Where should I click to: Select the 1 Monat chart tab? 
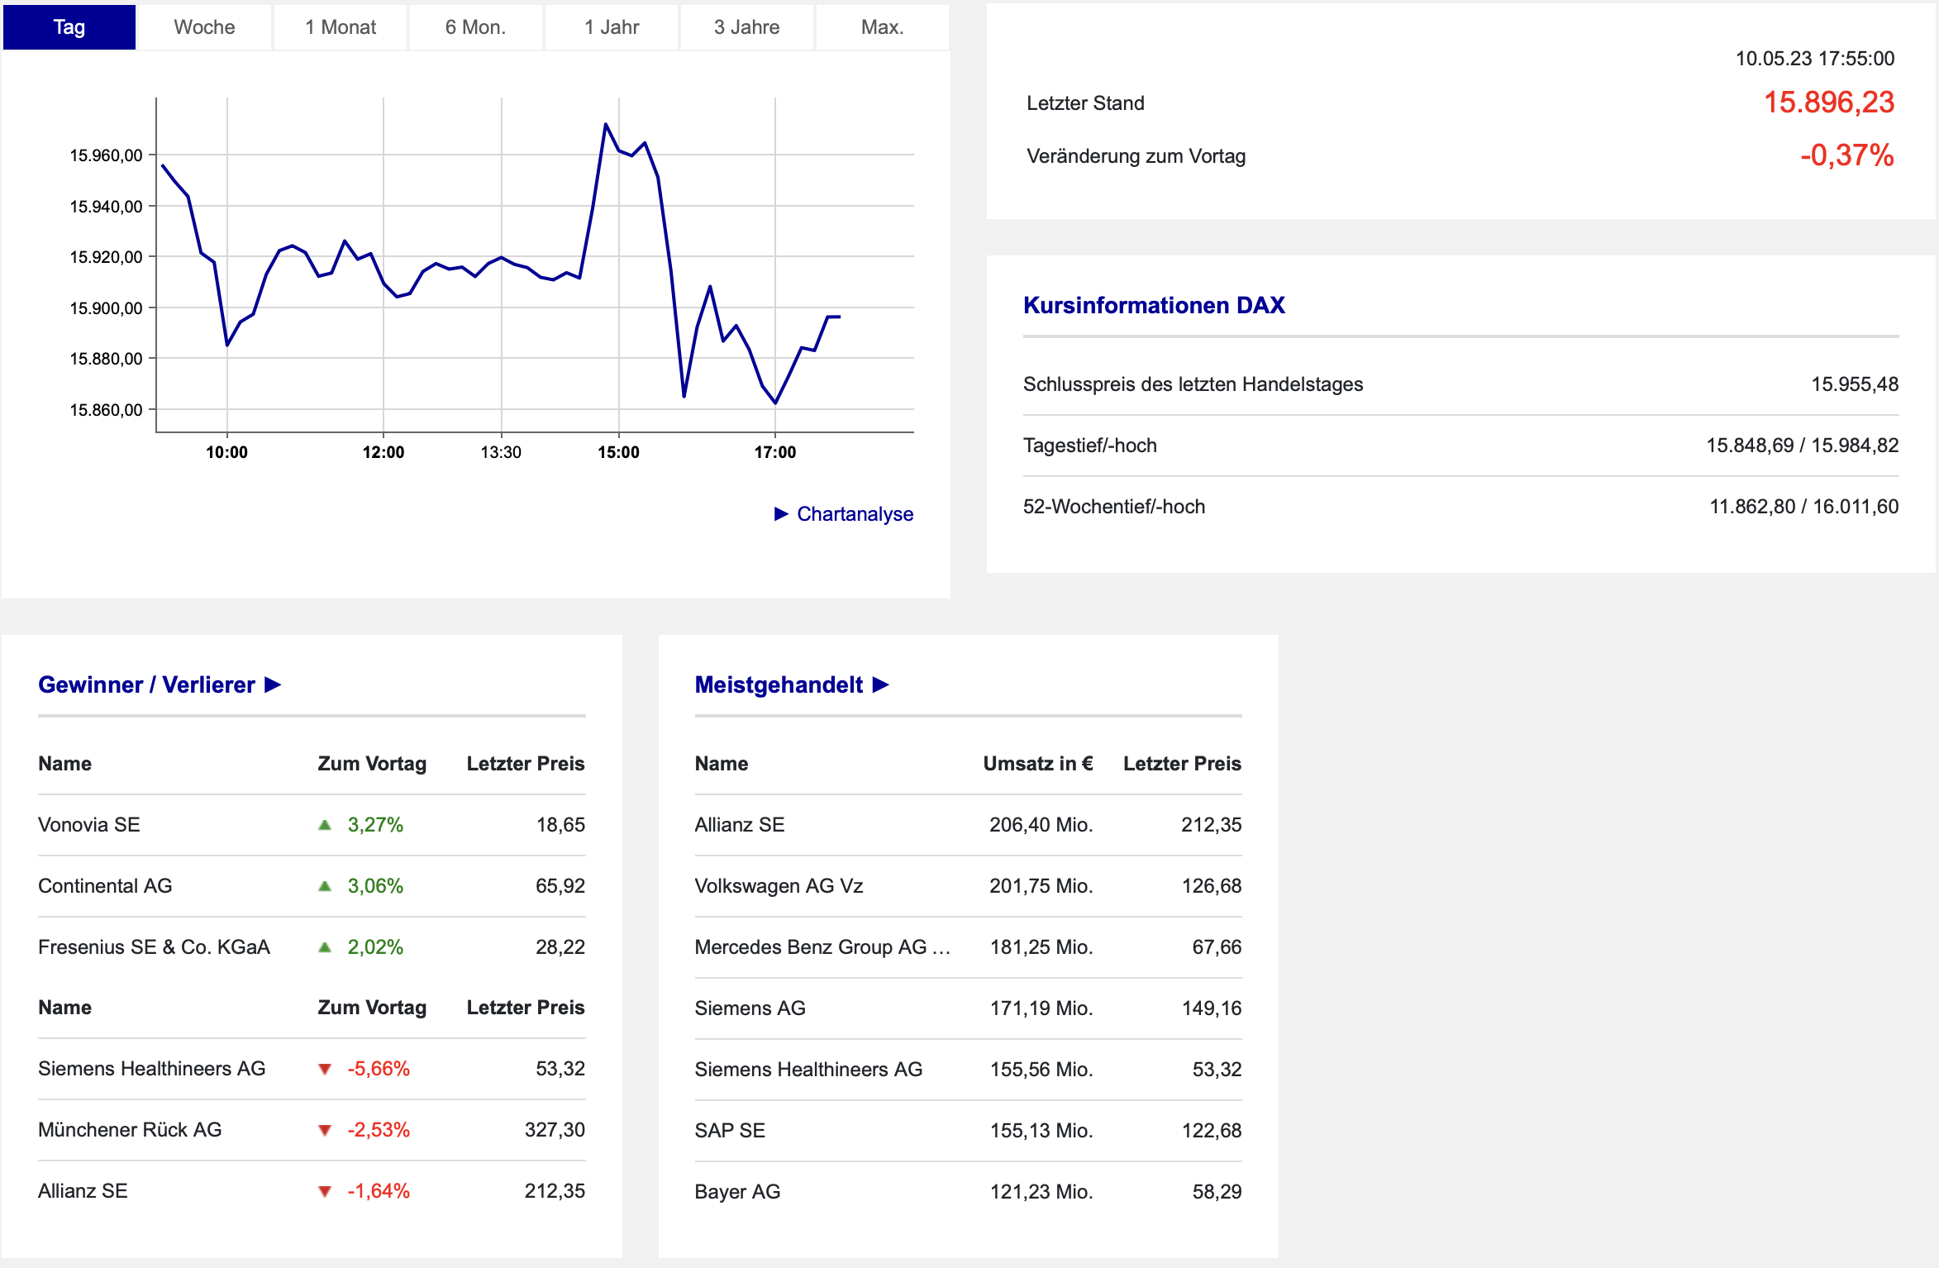[340, 27]
